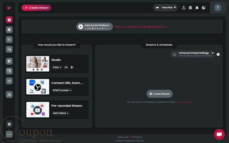
Task: Open the video storage sidebar icon
Action: coord(9,40)
